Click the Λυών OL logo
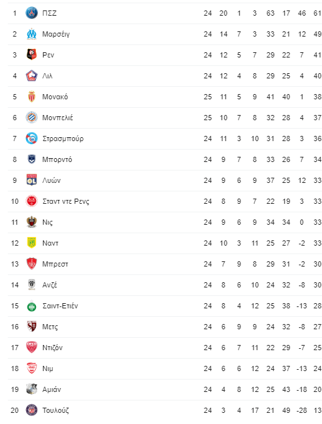The width and height of the screenshot is (322, 424). (31, 180)
